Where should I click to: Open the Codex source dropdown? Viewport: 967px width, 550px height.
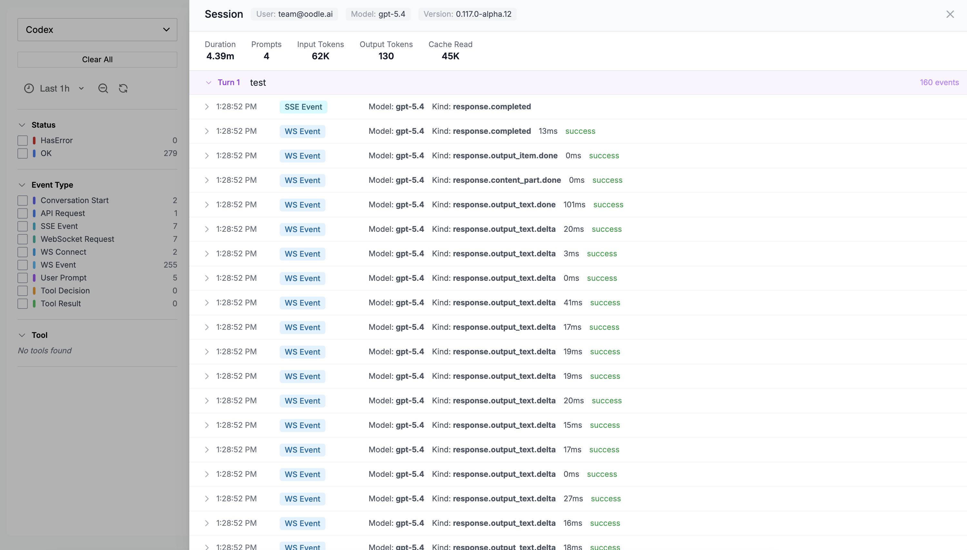(97, 29)
